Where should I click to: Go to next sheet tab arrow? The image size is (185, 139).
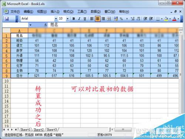pyautogui.click(x=12, y=130)
